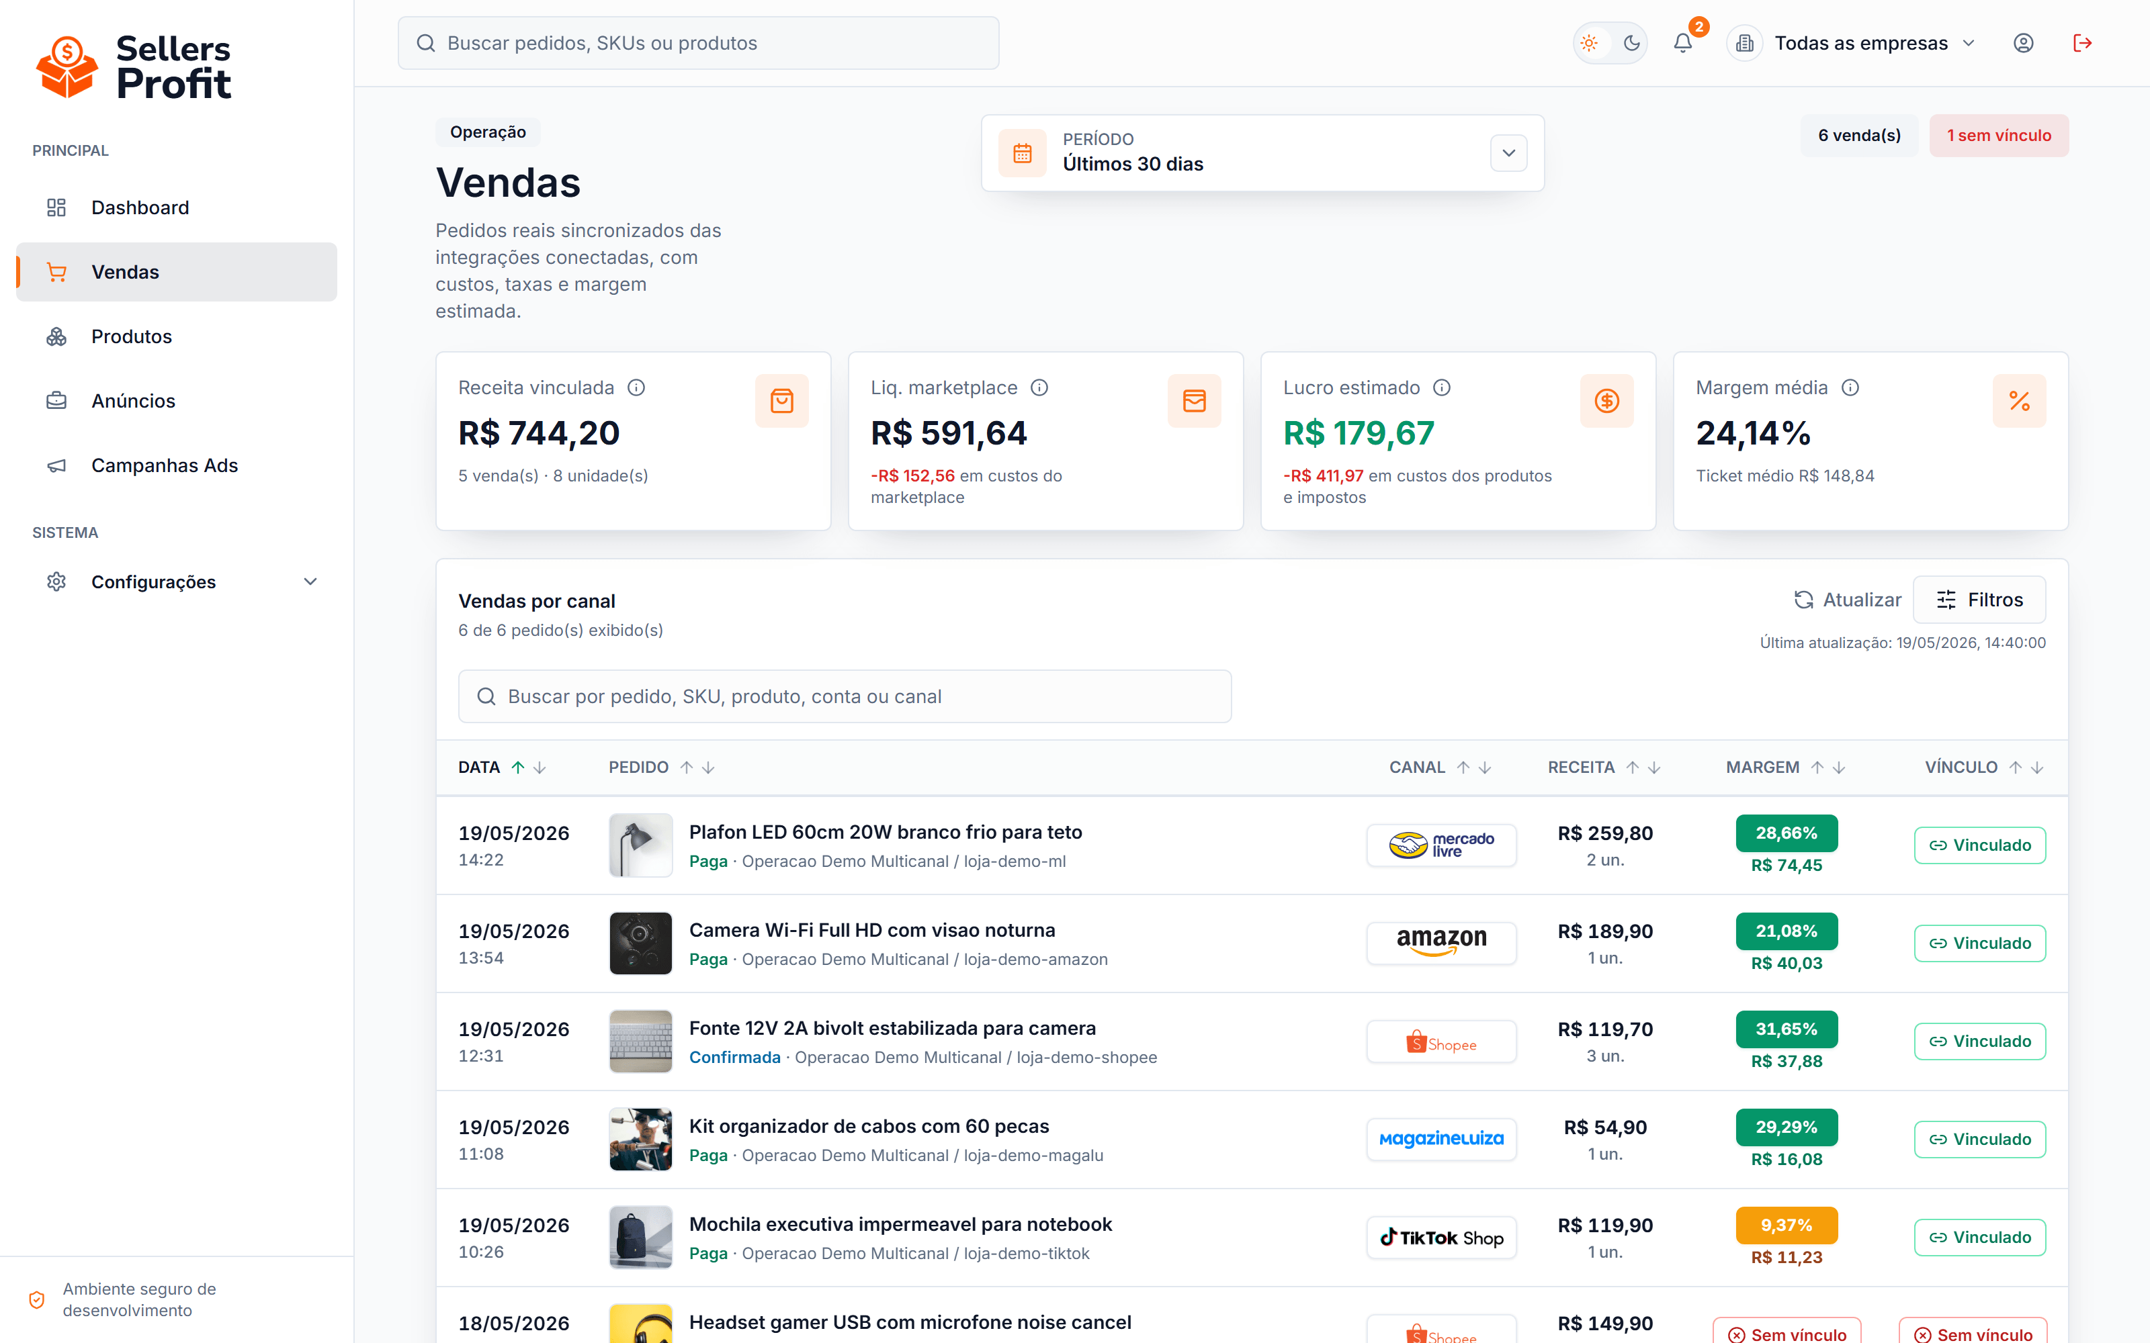Show info for Lucro estimado
The image size is (2150, 1343).
coord(1442,387)
